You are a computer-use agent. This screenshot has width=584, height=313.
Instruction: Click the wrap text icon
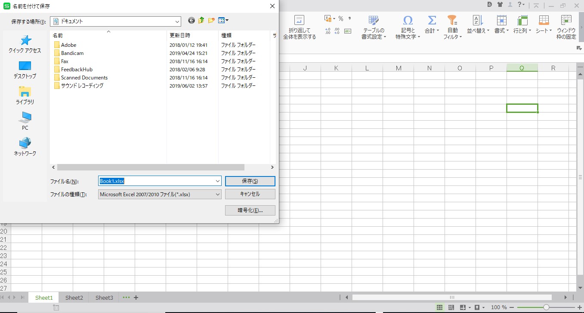coord(299,21)
